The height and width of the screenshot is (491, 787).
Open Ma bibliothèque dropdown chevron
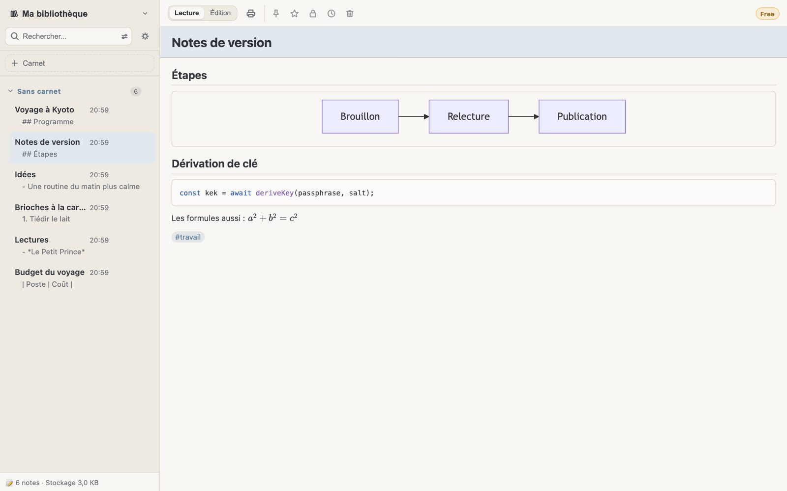[145, 14]
